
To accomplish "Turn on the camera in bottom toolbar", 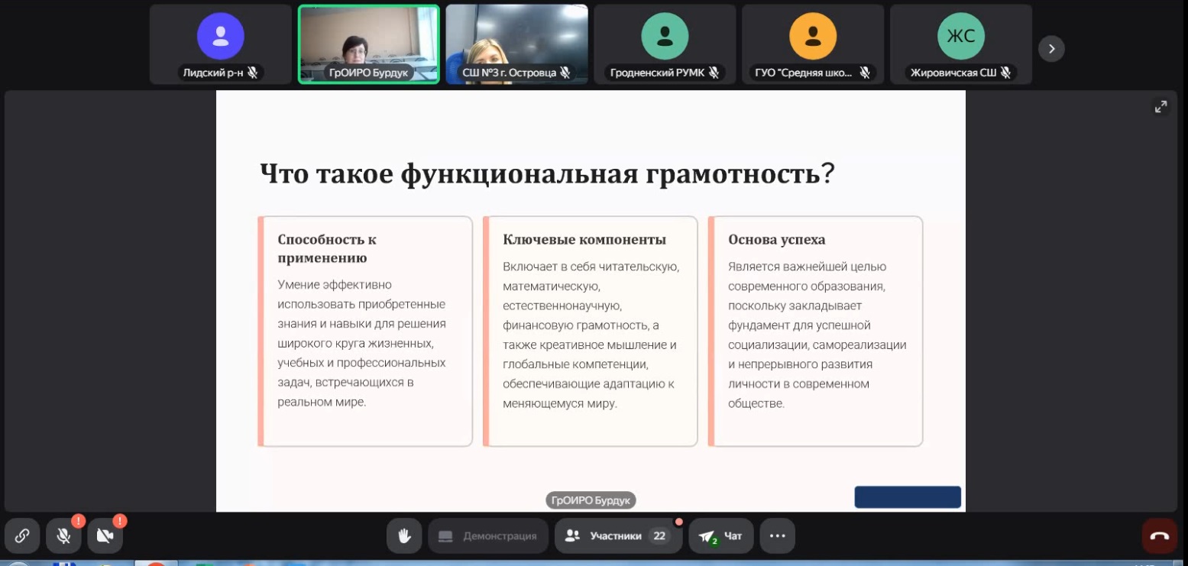I will [105, 535].
